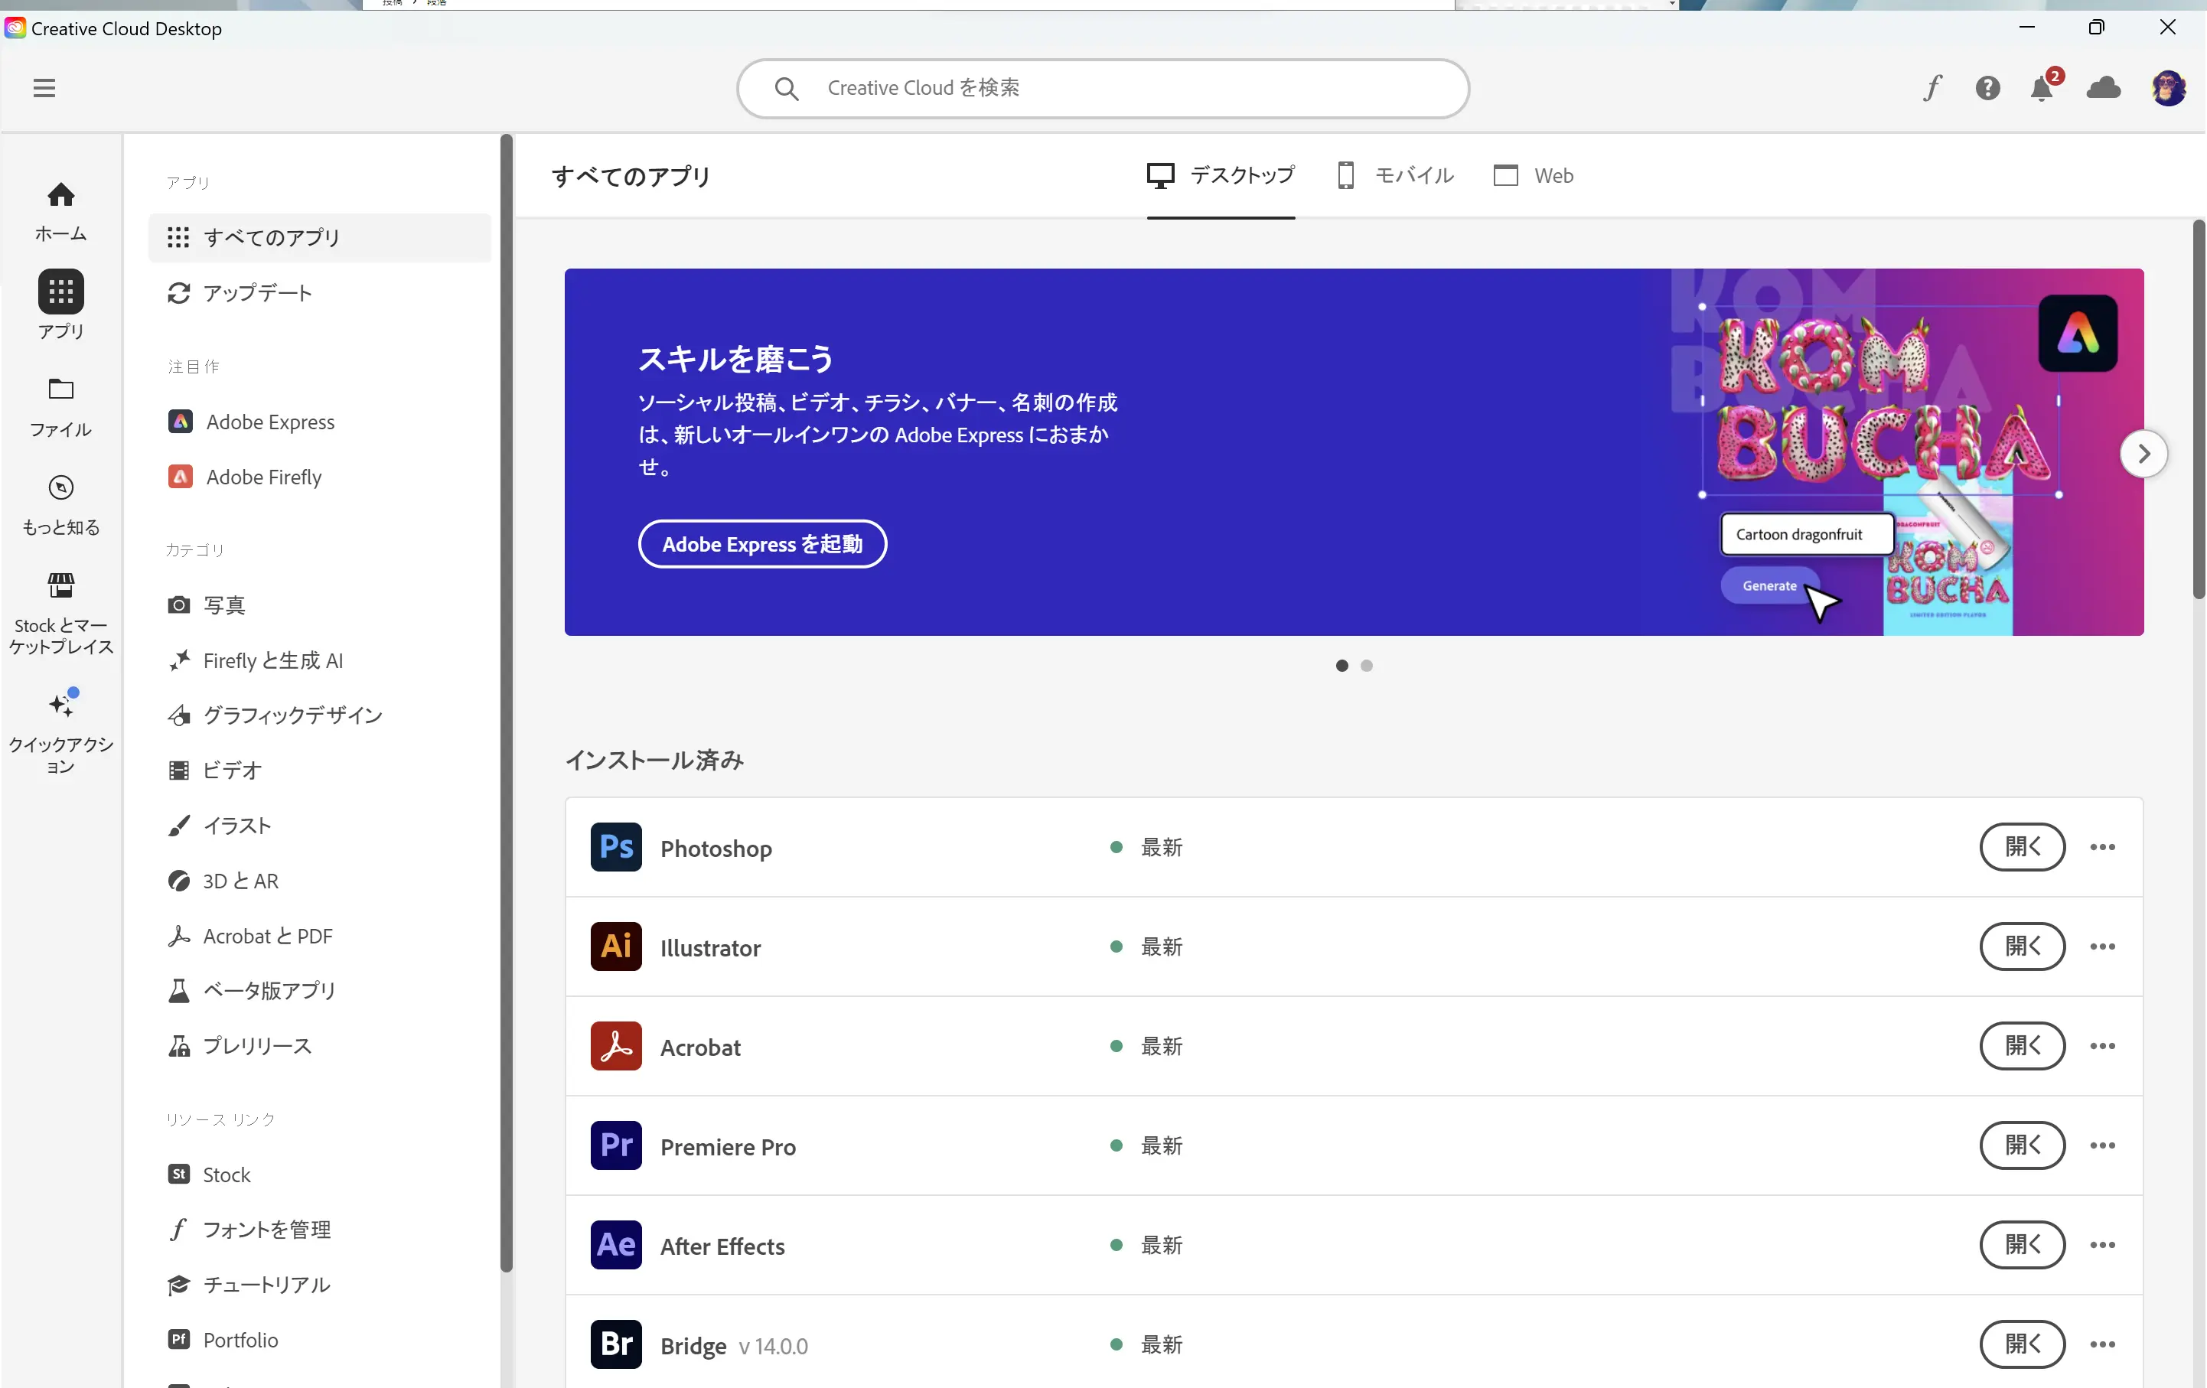Open Quick Actions (クイックアクション) in the rail
2207x1388 pixels.
coord(60,731)
